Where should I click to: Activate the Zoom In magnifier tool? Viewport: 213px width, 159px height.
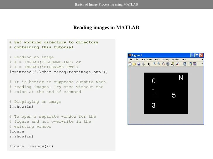click(154, 64)
